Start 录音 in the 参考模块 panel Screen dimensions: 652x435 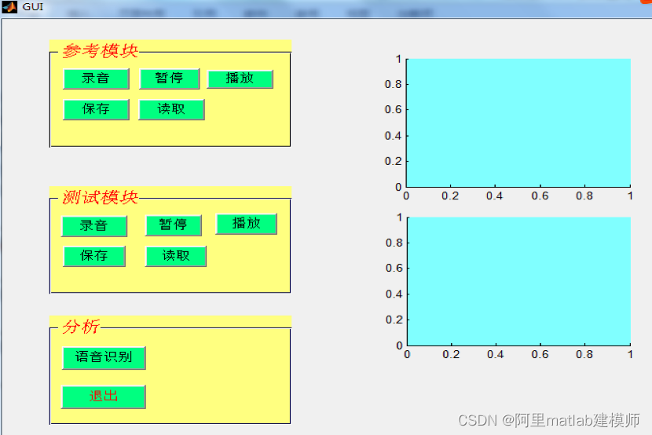click(96, 79)
